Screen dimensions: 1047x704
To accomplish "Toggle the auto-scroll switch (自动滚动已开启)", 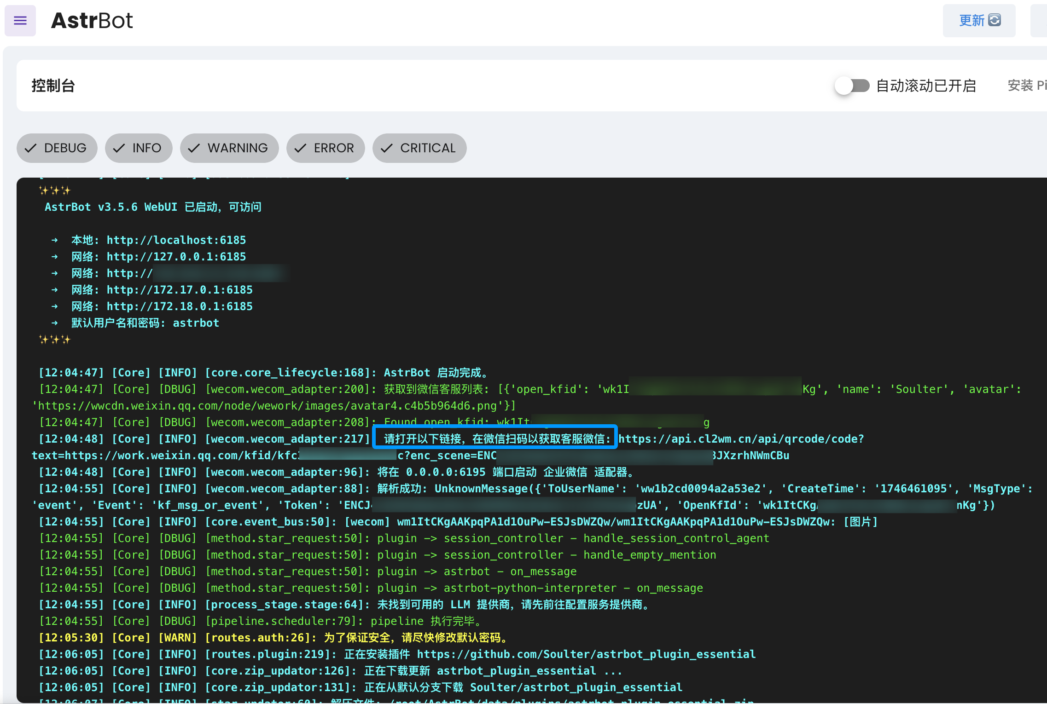I will [852, 86].
